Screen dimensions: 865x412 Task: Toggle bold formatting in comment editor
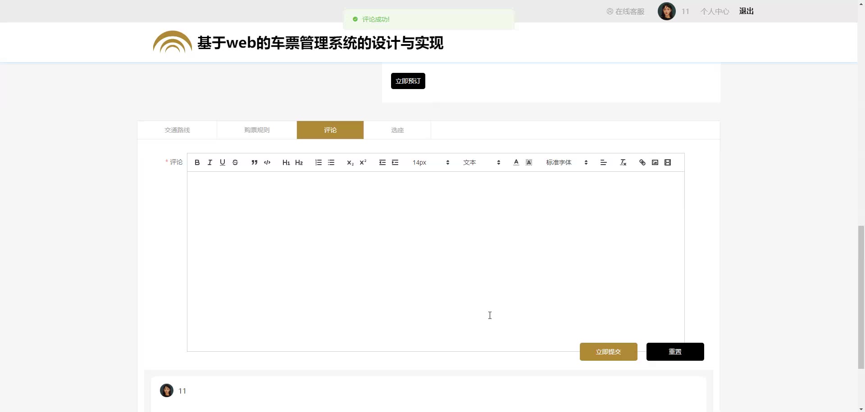click(197, 162)
